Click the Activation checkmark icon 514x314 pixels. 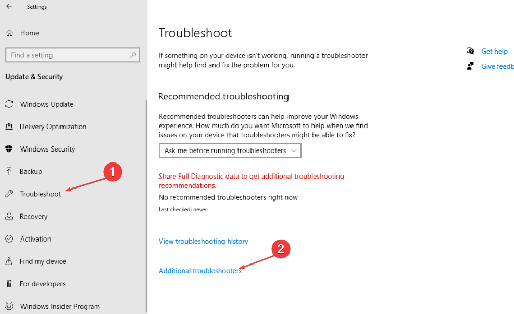pyautogui.click(x=9, y=238)
